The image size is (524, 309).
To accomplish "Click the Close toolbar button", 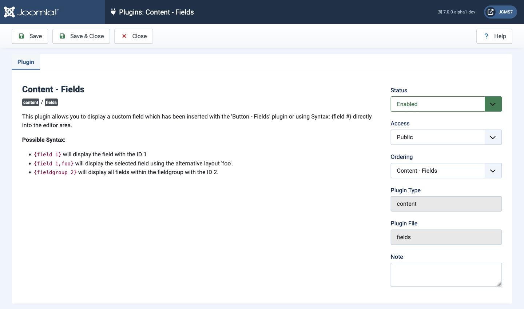I will [134, 36].
